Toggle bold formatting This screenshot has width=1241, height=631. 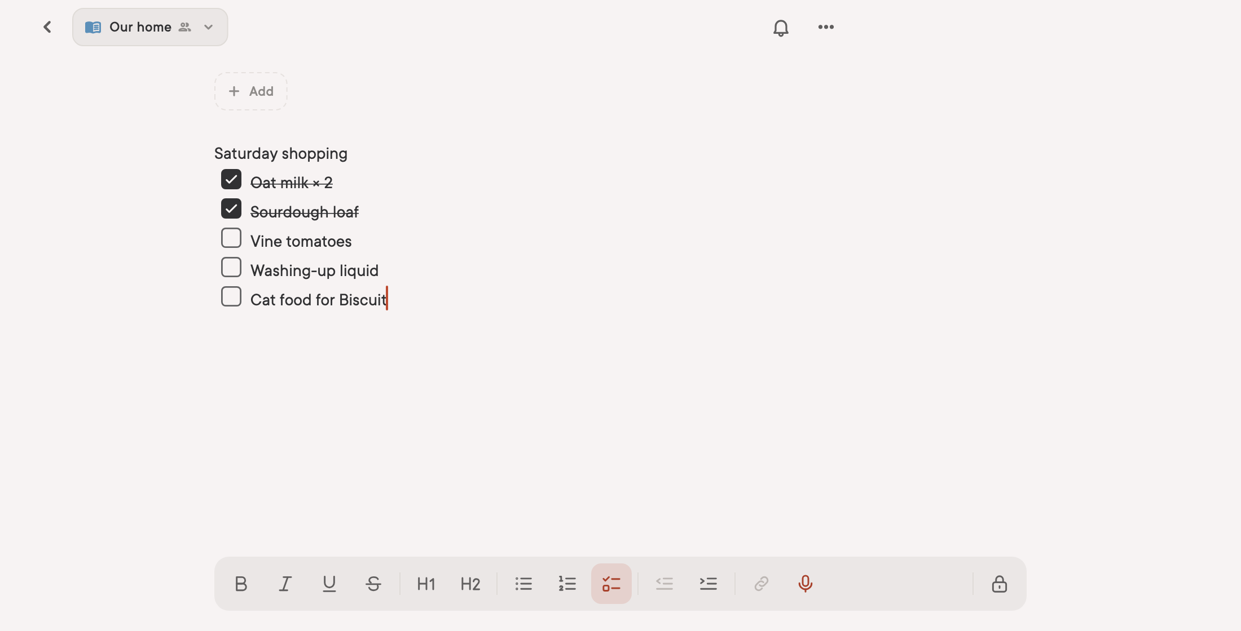tap(241, 584)
